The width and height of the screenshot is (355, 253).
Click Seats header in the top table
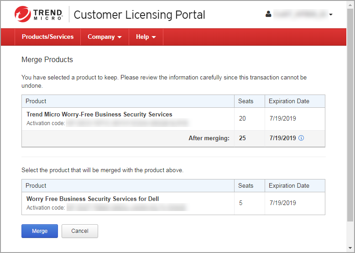tap(245, 101)
